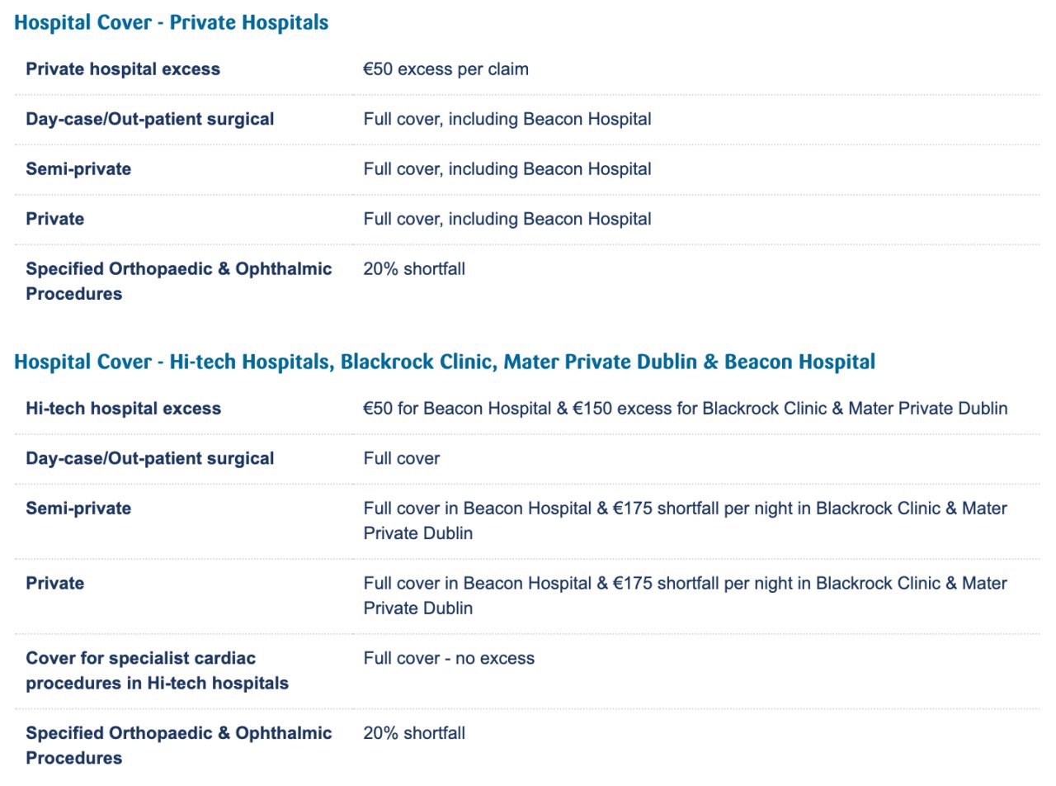This screenshot has height=786, width=1056.
Task: Click the 'Hospital Cover - Private Hospitals' heading
Action: [172, 23]
